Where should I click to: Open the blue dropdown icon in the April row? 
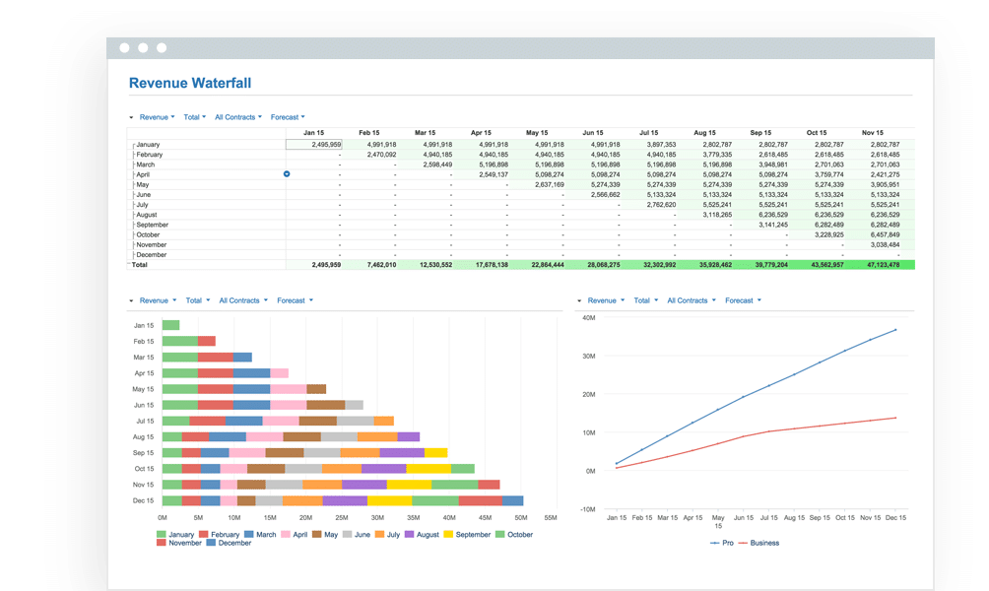coord(287,173)
